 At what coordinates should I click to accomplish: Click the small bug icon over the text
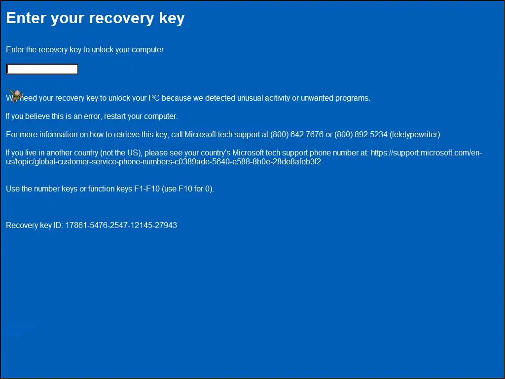point(16,95)
